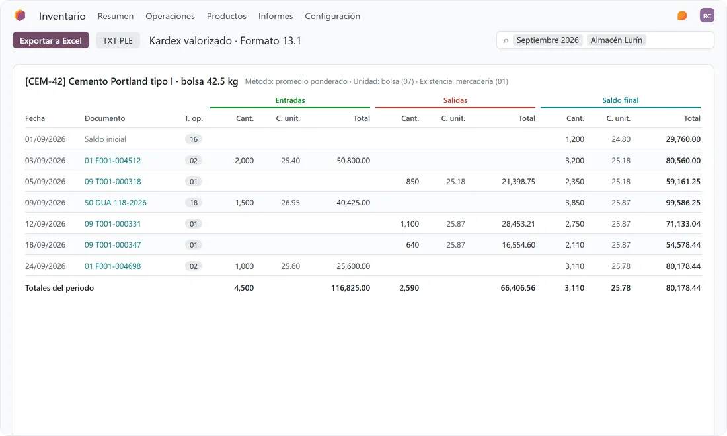Viewport: 727px width, 436px height.
Task: Click the operation type badge 18
Action: click(x=194, y=203)
